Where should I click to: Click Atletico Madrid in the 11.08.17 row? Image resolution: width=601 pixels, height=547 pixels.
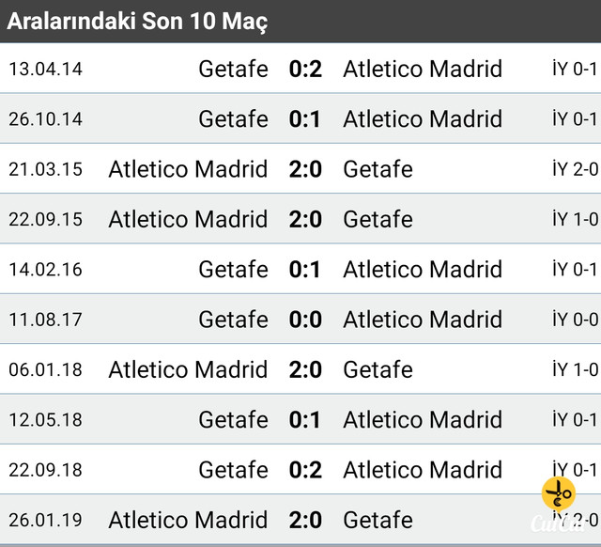[x=423, y=320]
